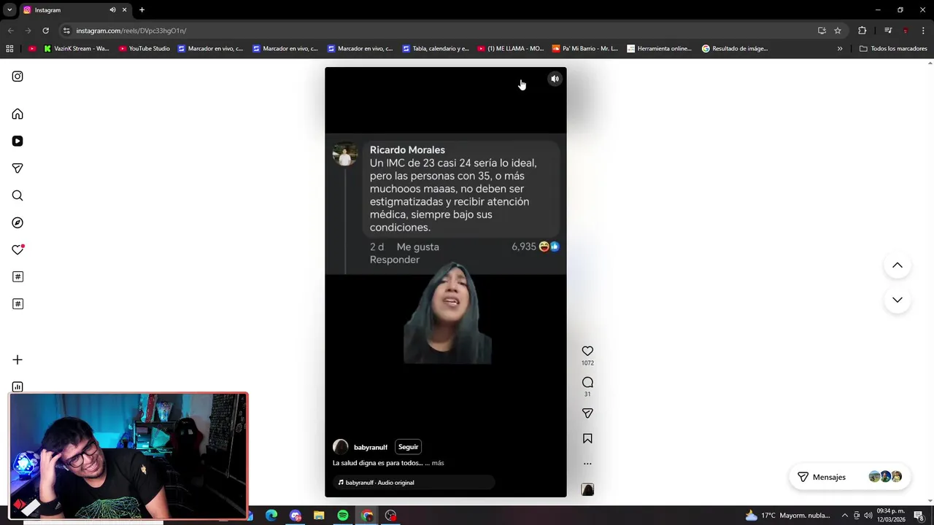Open the Explore compass icon
The width and height of the screenshot is (934, 525).
coord(18,222)
